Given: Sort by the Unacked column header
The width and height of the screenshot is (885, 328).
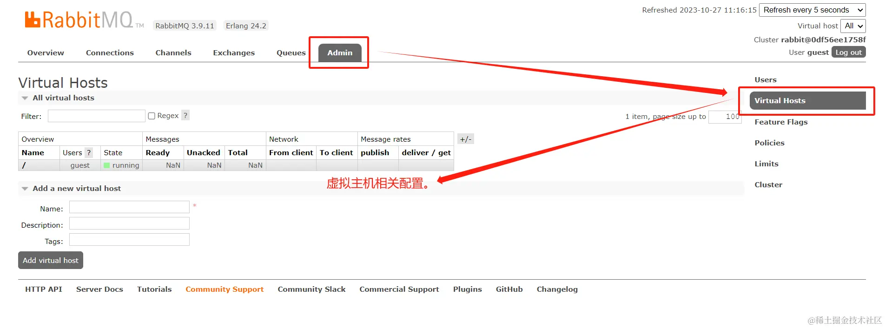Looking at the screenshot, I should (x=204, y=152).
